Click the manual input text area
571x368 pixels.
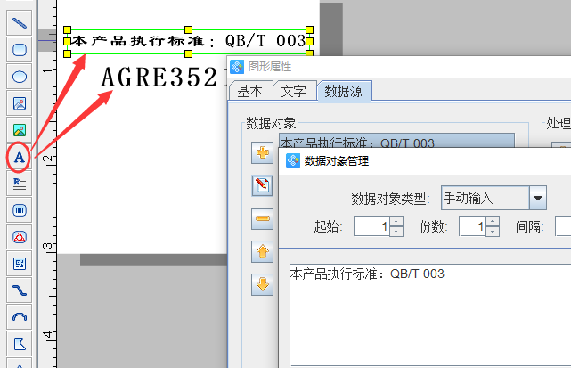pos(428,312)
